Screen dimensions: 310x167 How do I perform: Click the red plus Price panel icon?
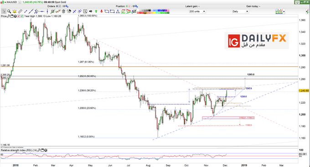coord(19,16)
